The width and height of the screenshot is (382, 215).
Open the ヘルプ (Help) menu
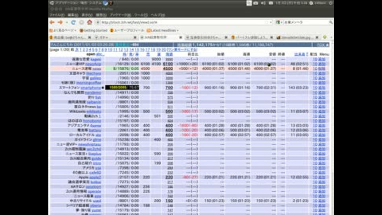click(x=158, y=15)
